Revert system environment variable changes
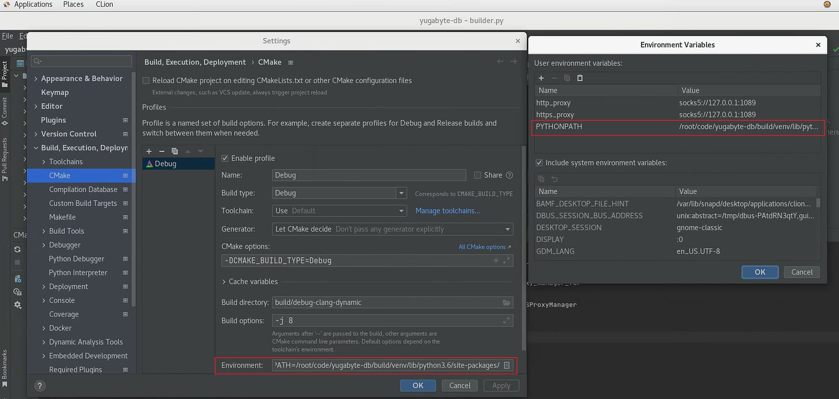The width and height of the screenshot is (839, 399). click(555, 179)
